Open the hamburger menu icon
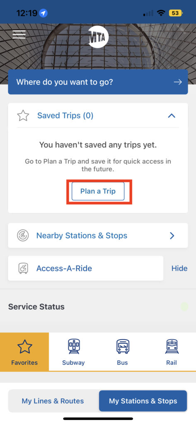Viewport: 196px width, 424px height. 19,34
